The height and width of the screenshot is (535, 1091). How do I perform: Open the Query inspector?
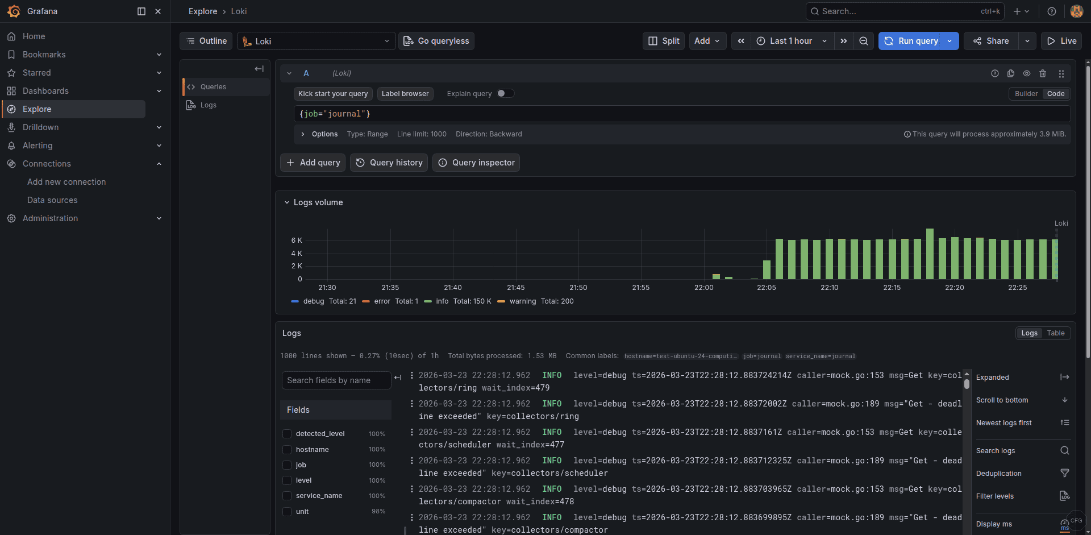tap(476, 163)
